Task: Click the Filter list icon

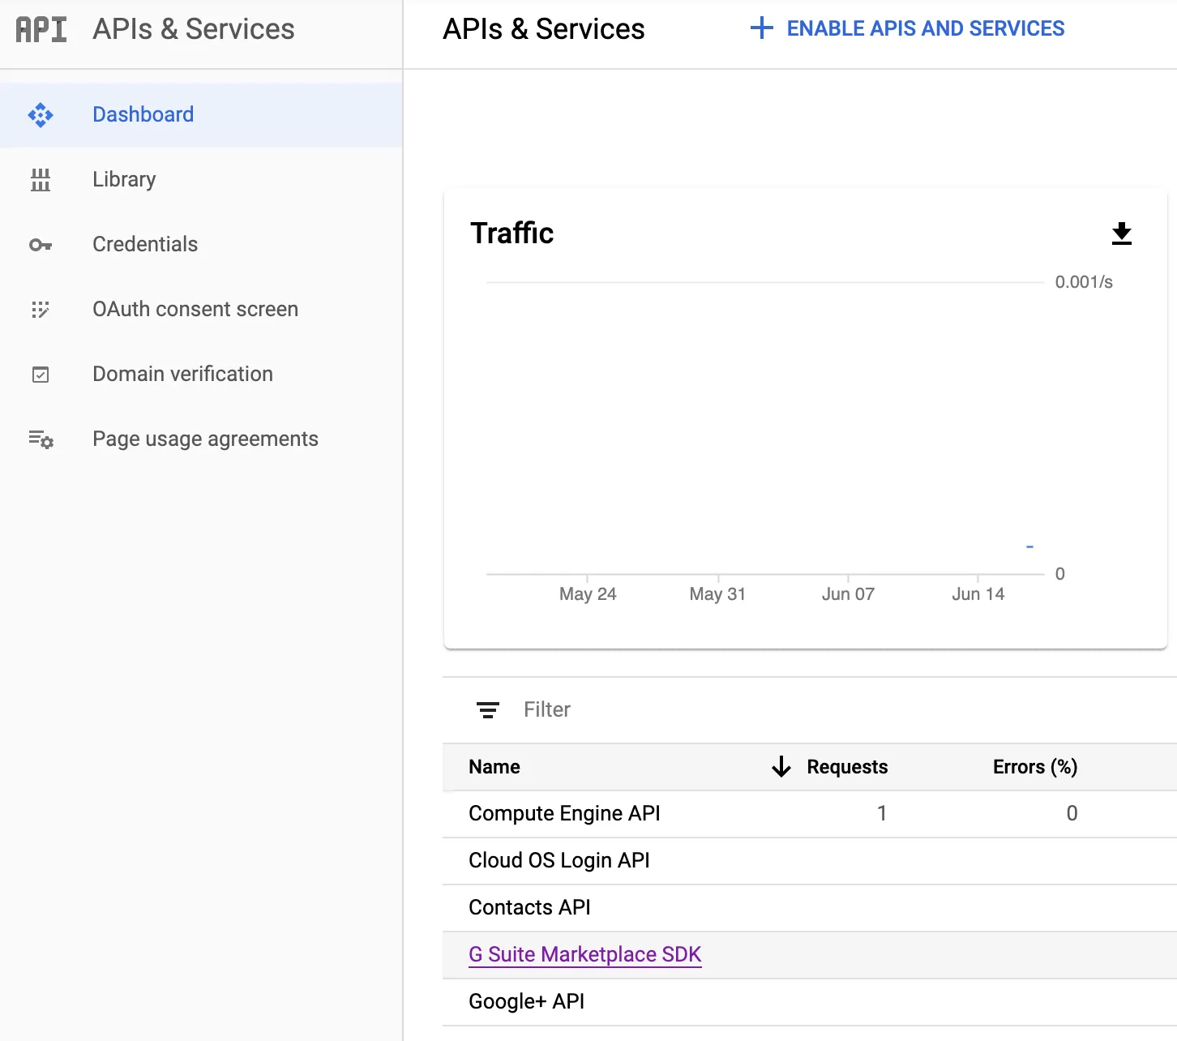Action: pos(487,710)
